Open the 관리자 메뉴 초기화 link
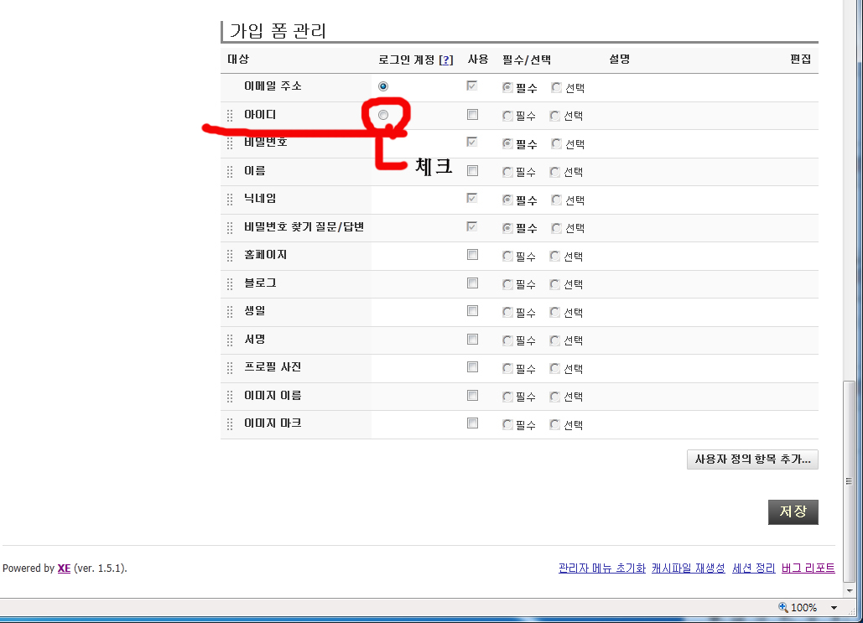 (x=601, y=568)
